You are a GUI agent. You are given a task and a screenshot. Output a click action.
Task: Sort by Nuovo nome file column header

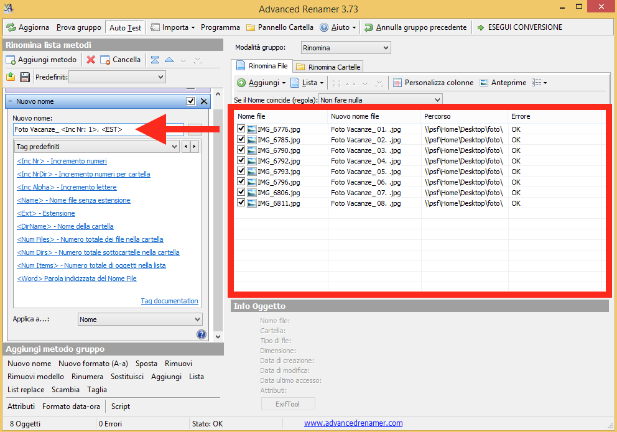pos(374,116)
